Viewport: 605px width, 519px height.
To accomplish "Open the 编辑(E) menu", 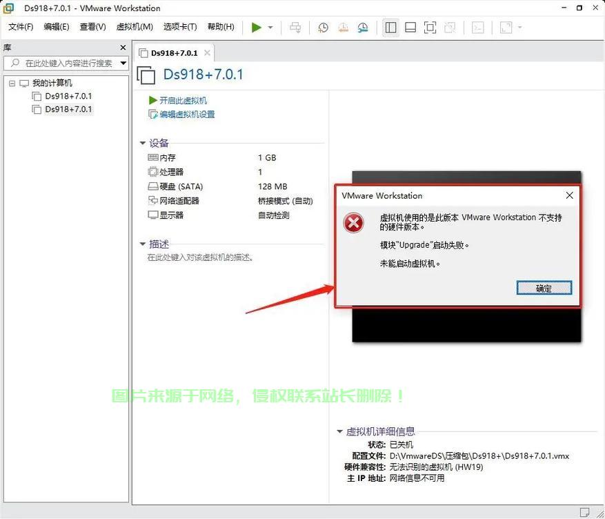I will 57,27.
